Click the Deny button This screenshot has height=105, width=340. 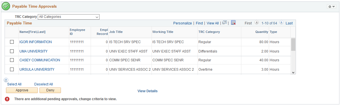(50, 90)
